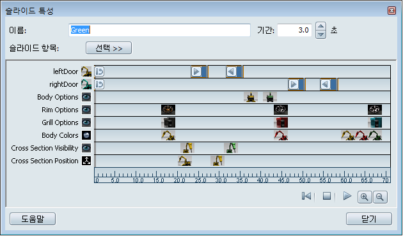
Task: Click the 닫기 close button
Action: tap(369, 219)
